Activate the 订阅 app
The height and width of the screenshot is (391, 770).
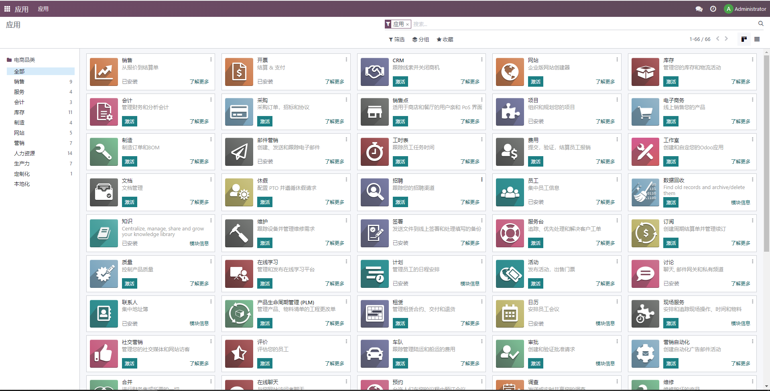[x=671, y=243]
